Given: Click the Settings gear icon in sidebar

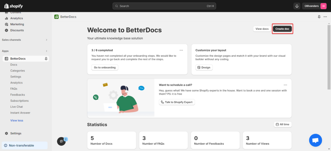Looking at the screenshot, I should tap(6, 133).
